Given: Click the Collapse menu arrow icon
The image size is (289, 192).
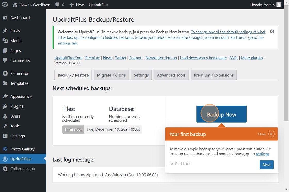Looking at the screenshot, I should (5, 169).
